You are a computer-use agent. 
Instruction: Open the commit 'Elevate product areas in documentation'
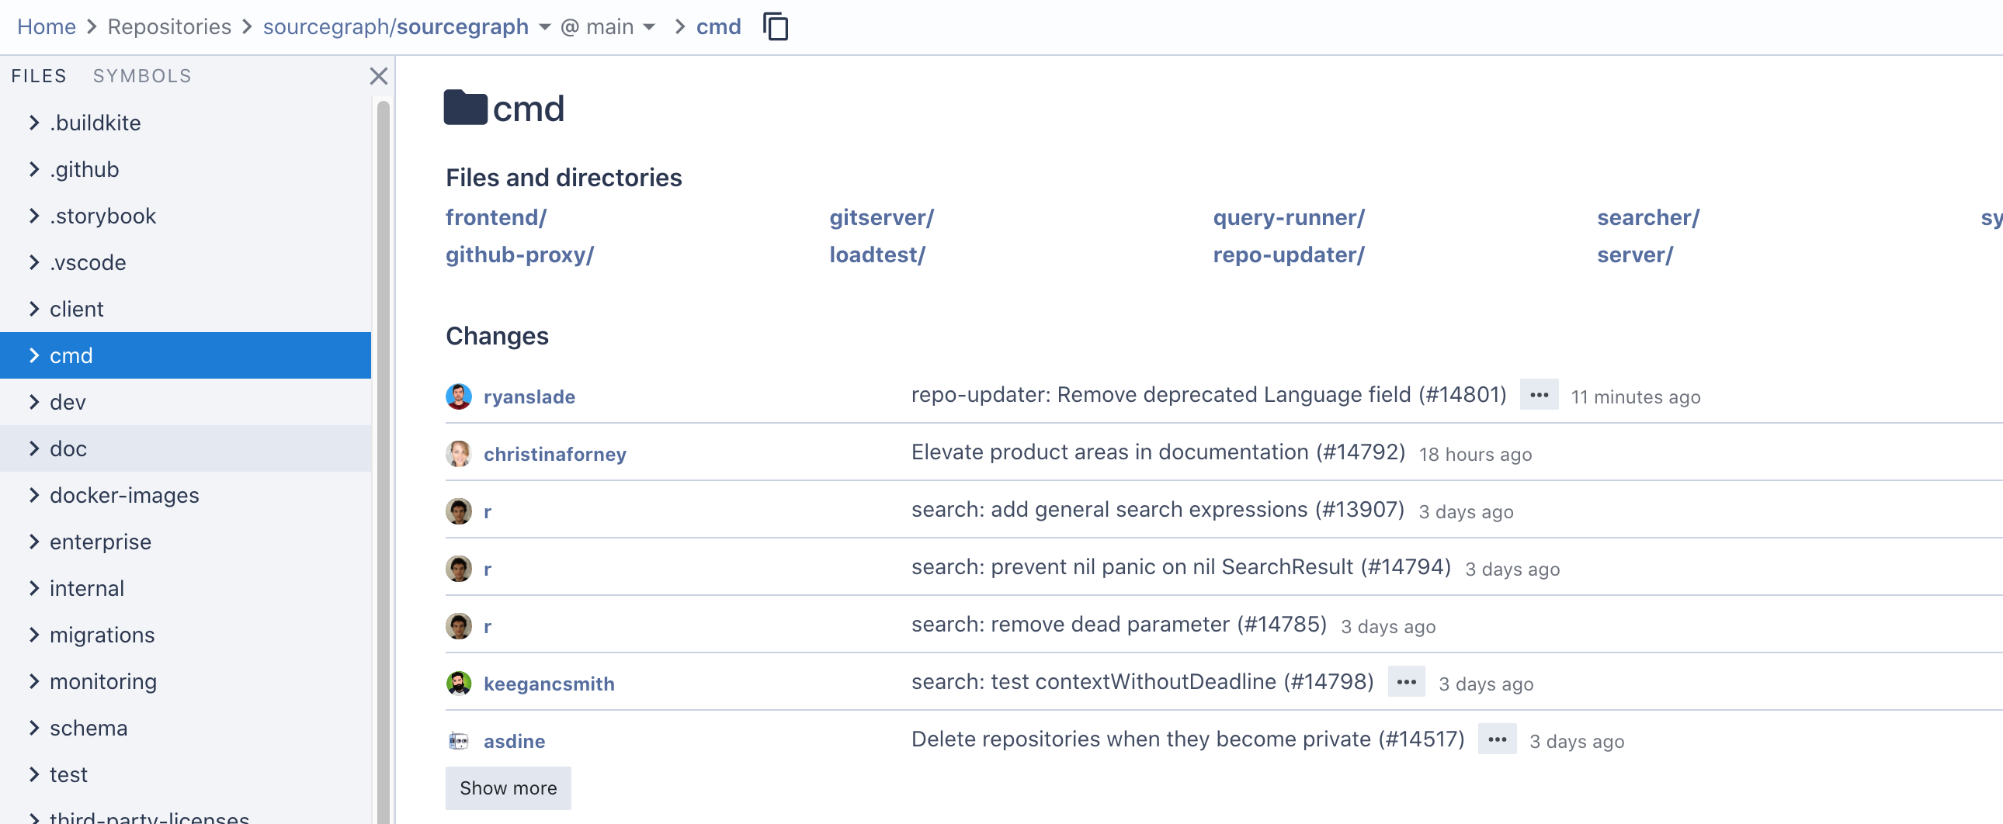coord(1158,452)
